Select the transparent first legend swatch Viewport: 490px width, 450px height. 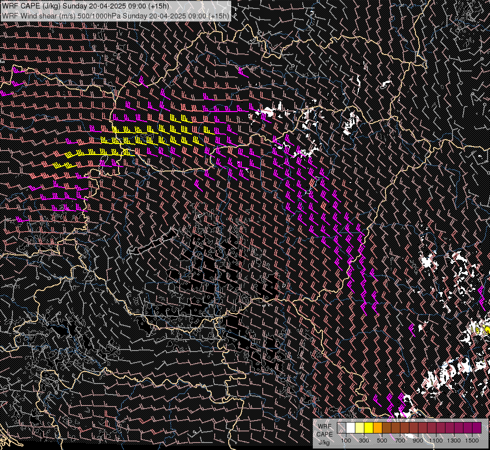click(x=341, y=427)
